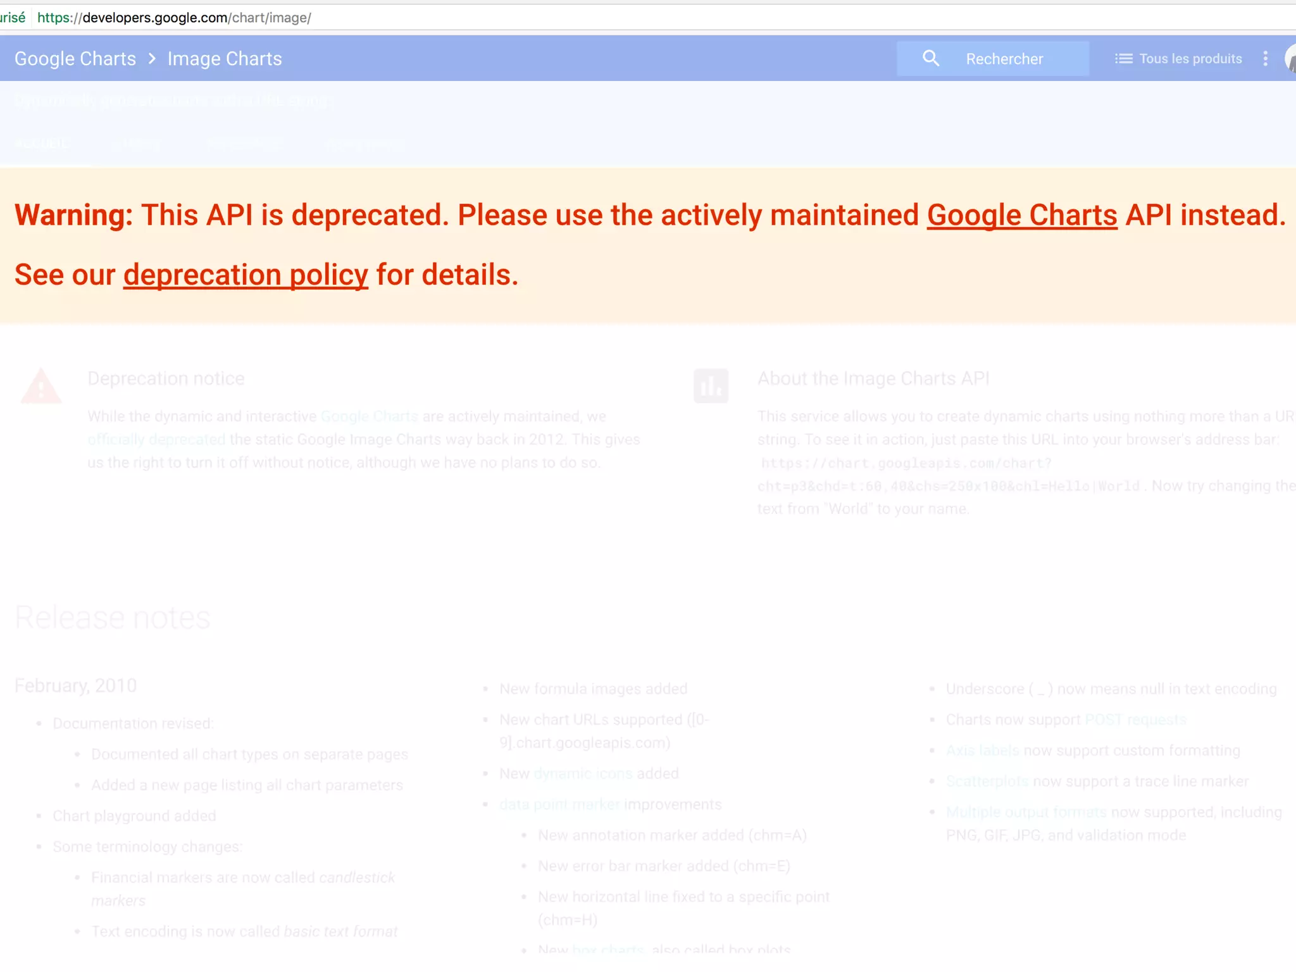Open the deprecation policy link
This screenshot has width=1296, height=972.
coord(246,275)
